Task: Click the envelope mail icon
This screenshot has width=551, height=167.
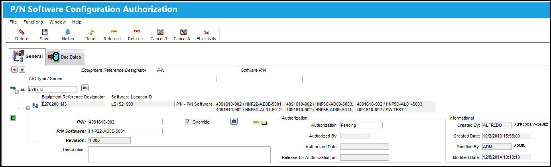Action: pos(264,123)
